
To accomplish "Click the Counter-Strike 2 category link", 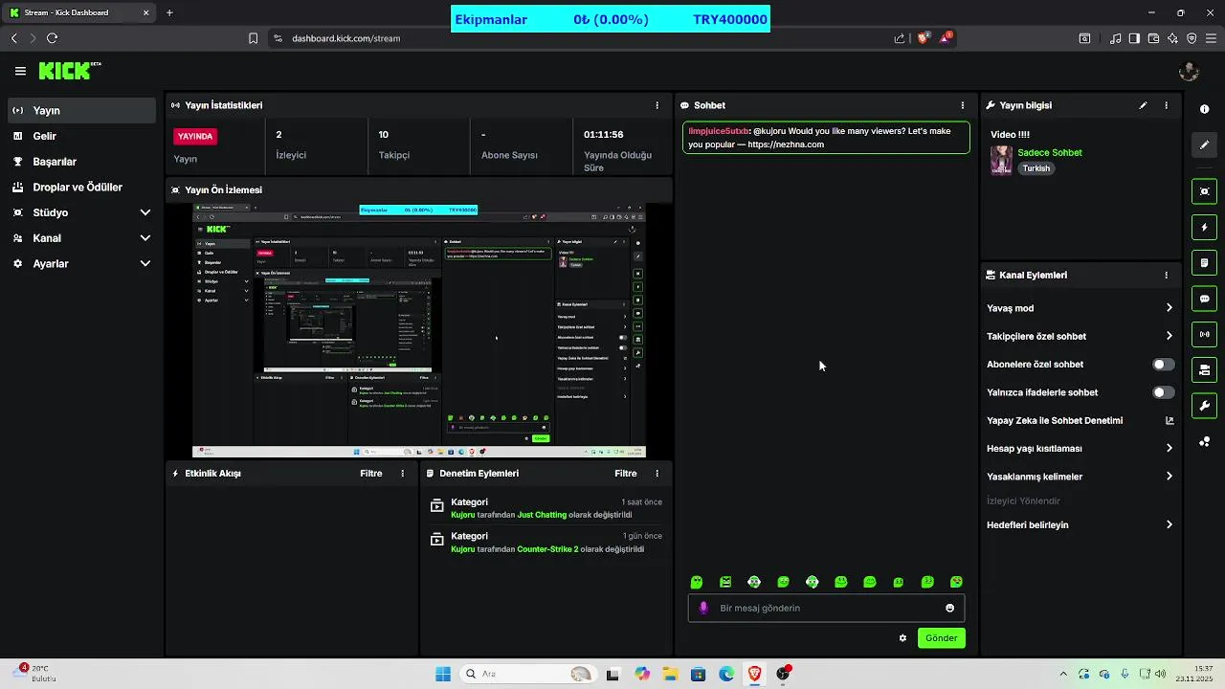I will (547, 549).
